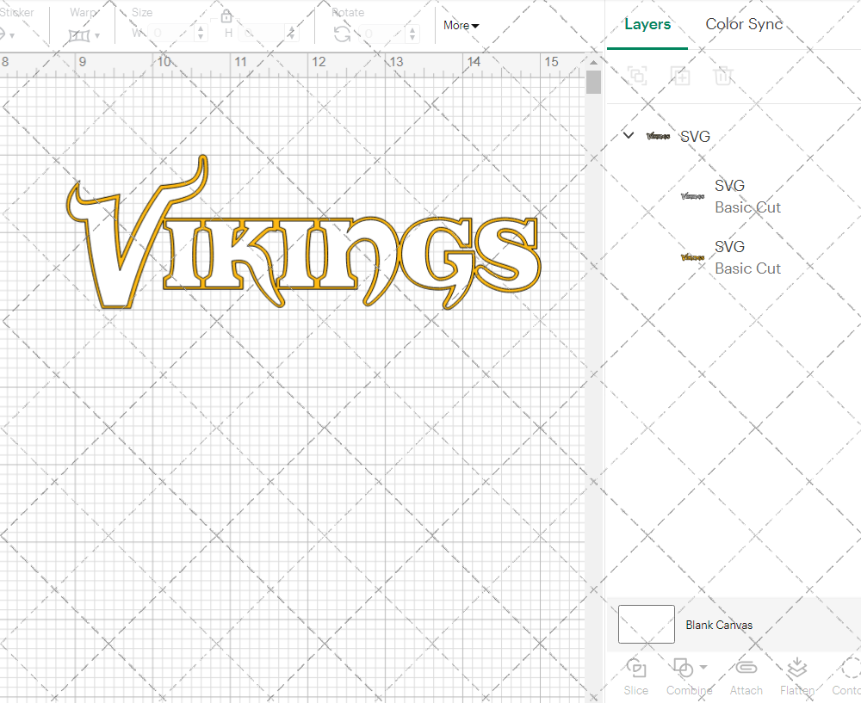Click the Flatten tool
Screen dimensions: 861x703
point(796,676)
